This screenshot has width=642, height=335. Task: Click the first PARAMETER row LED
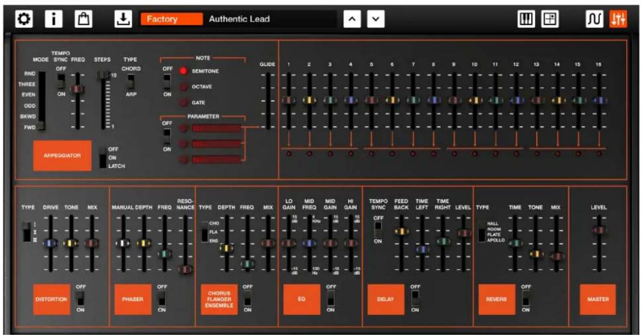coord(183,128)
